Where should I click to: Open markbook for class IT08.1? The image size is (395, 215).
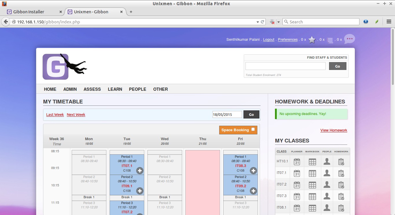tap(312, 208)
